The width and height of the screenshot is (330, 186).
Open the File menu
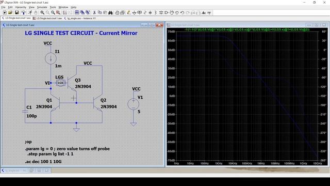coord(4,7)
